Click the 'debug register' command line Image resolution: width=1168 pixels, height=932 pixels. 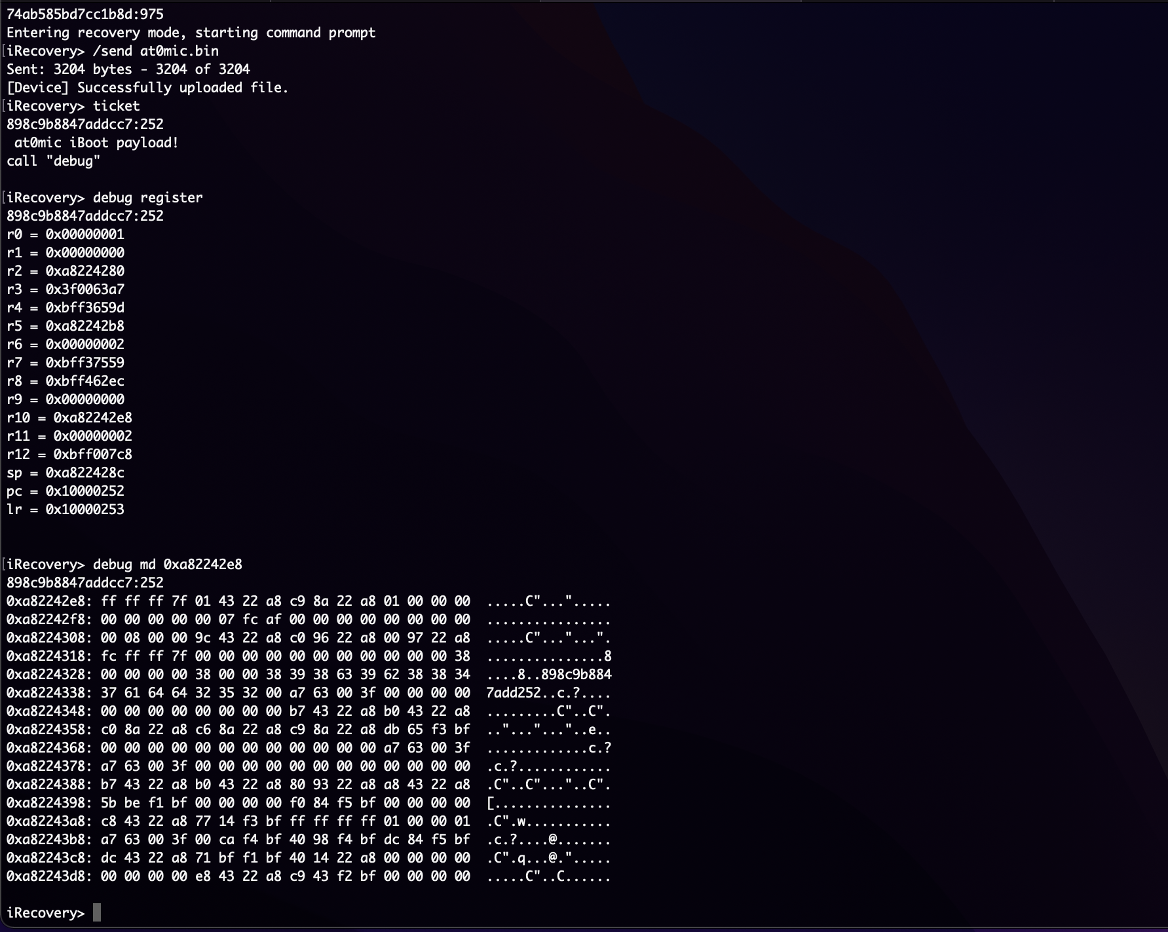[x=105, y=198]
